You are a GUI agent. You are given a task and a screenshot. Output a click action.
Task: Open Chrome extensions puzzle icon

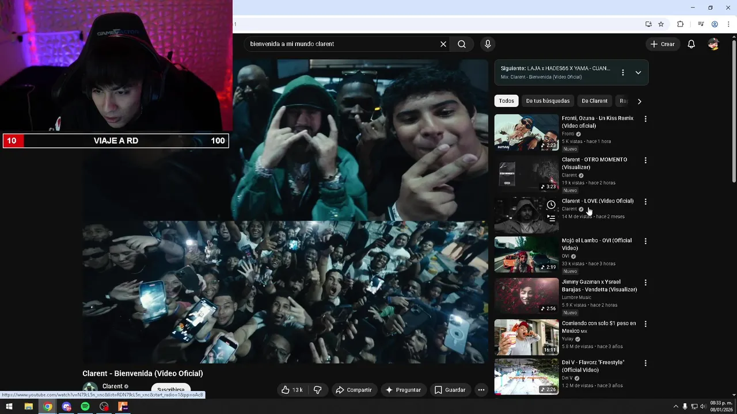(x=680, y=24)
